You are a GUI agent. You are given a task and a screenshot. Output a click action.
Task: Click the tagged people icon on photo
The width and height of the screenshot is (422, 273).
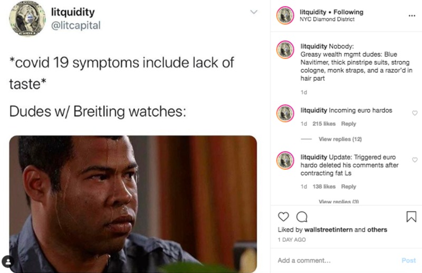coord(8,261)
